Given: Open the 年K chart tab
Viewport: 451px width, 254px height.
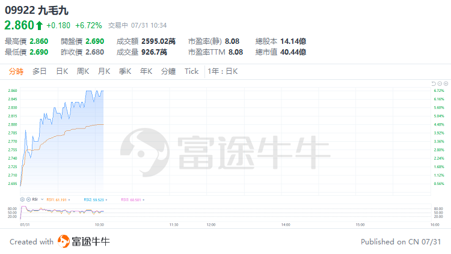Looking at the screenshot, I should click(x=146, y=71).
